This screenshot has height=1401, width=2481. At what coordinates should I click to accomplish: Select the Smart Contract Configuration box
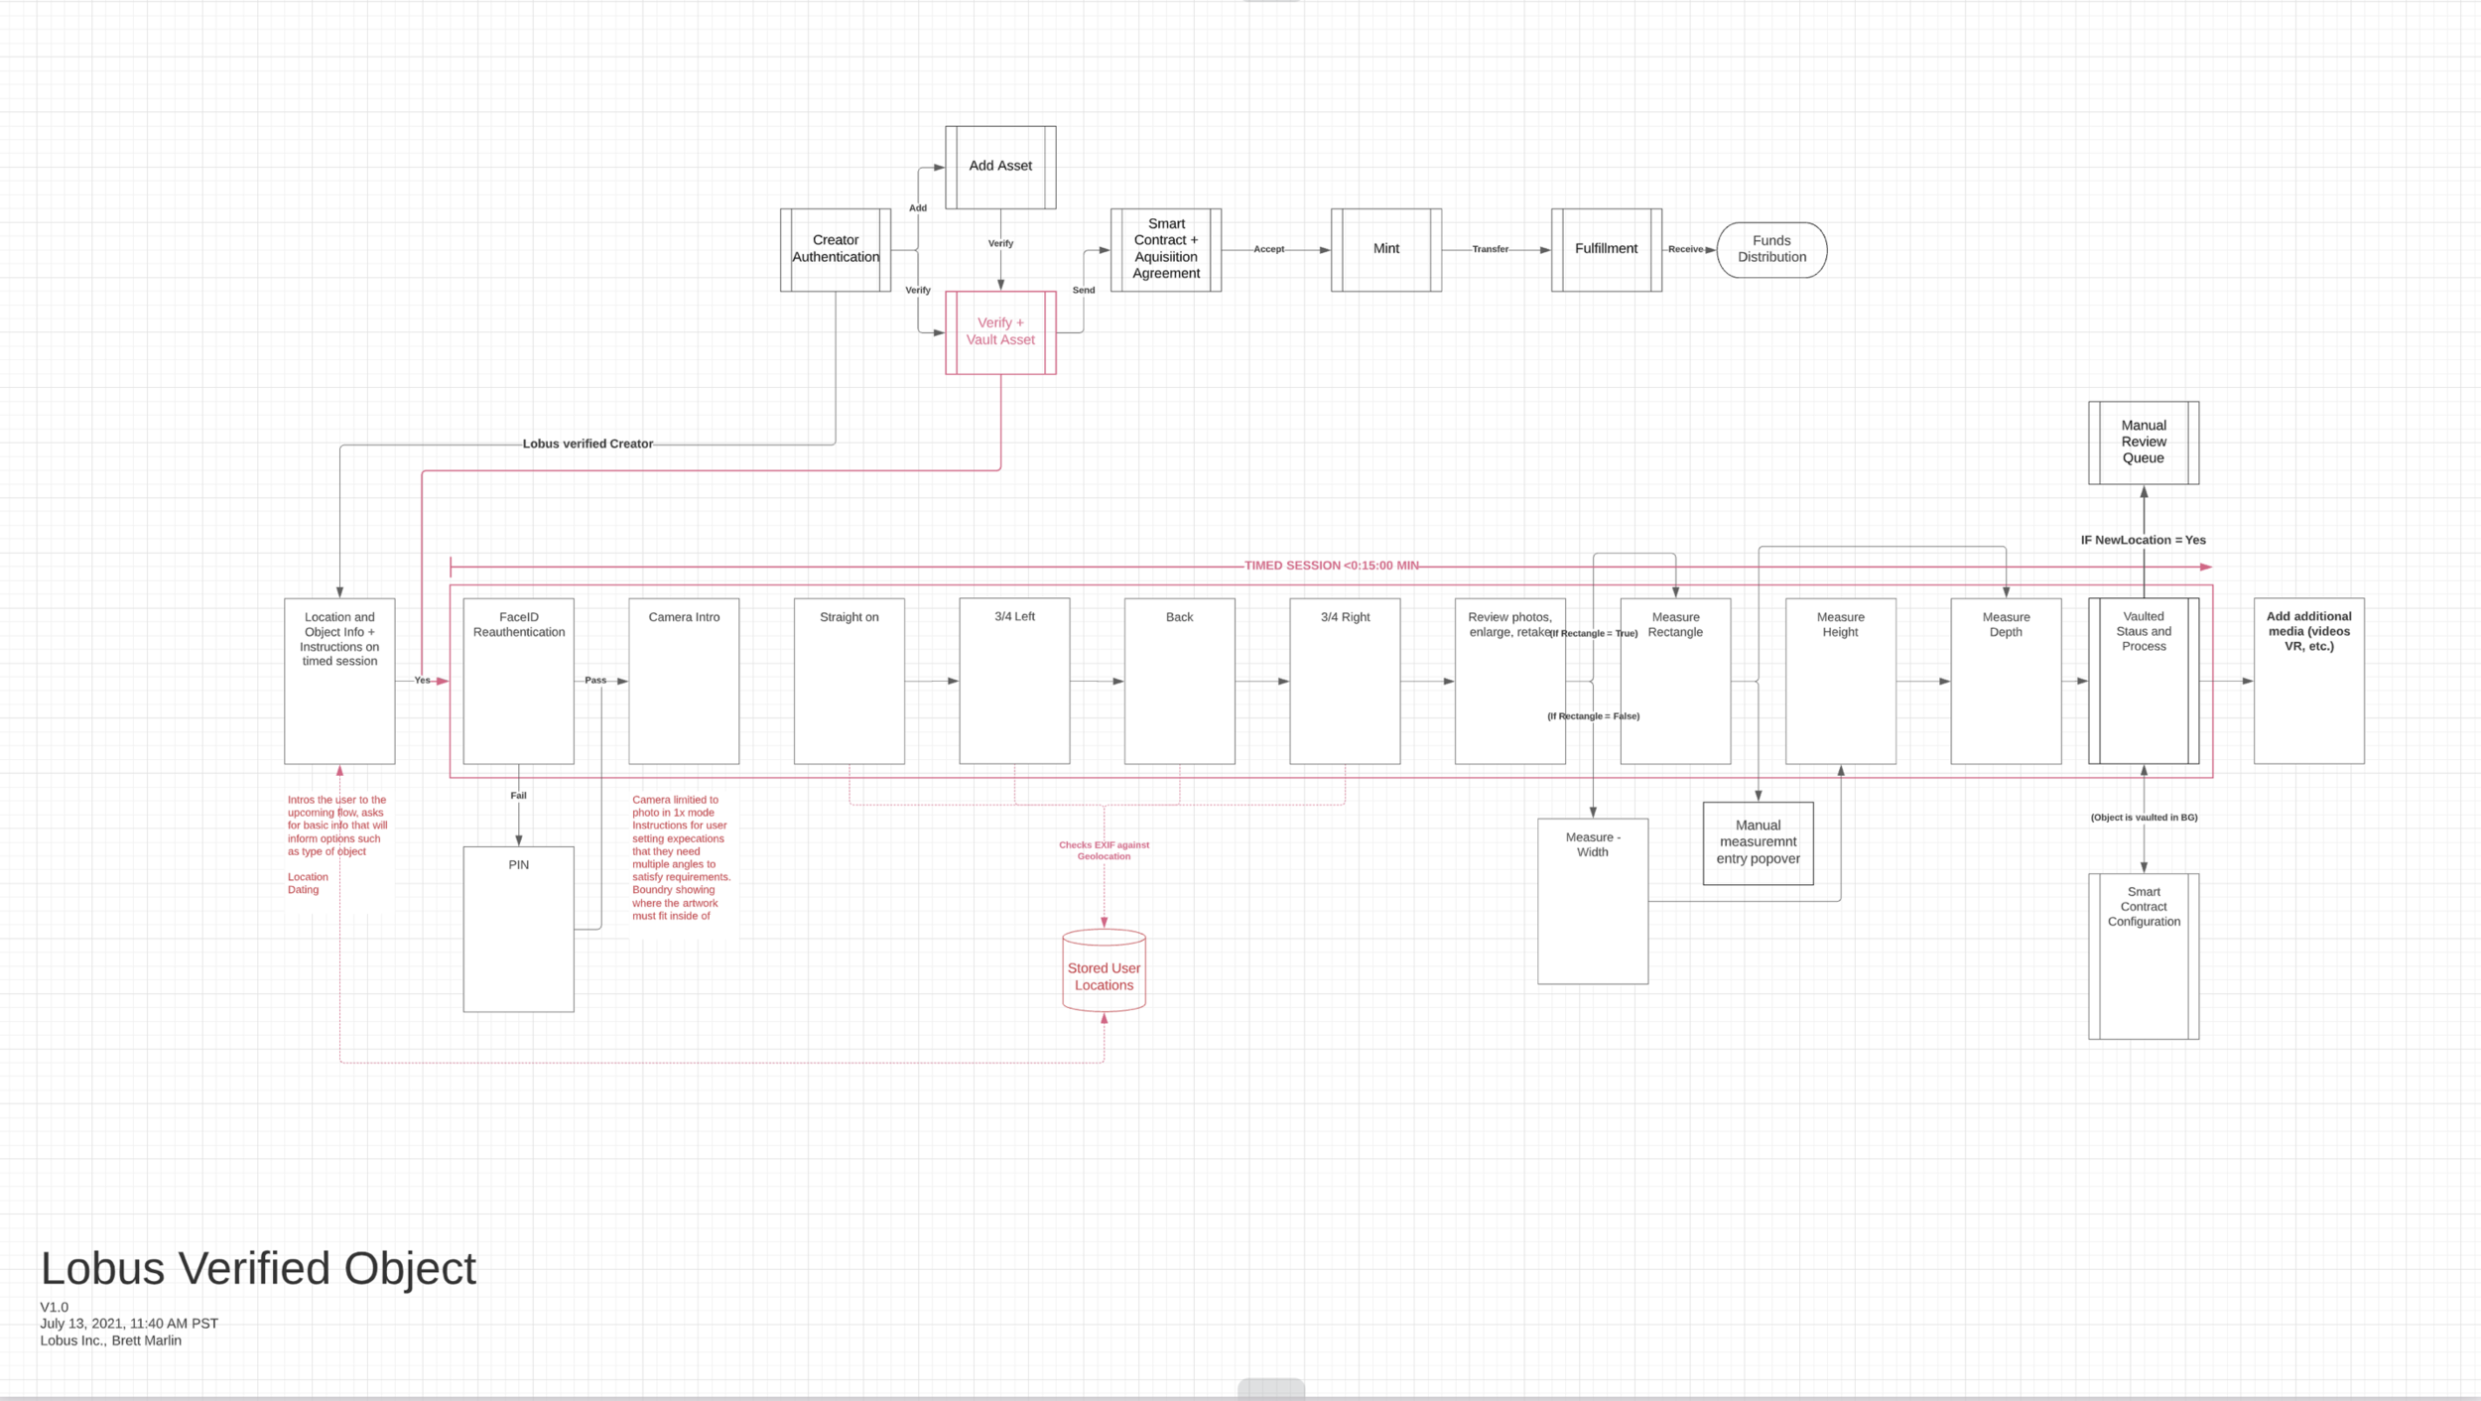click(2144, 956)
